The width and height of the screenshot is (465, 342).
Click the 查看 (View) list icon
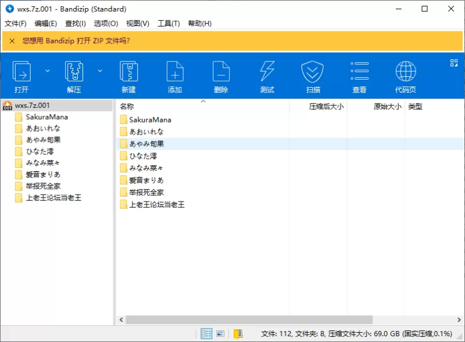[x=359, y=71]
